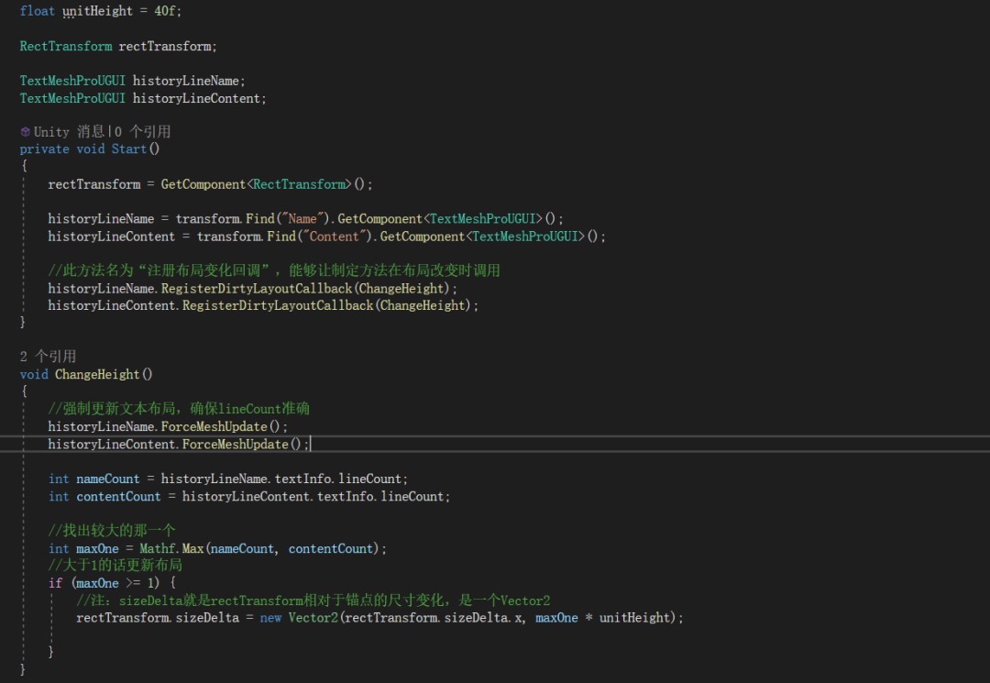Image resolution: width=990 pixels, height=683 pixels.
Task: Click the Unity cube icon above Start method
Action: tap(26, 132)
